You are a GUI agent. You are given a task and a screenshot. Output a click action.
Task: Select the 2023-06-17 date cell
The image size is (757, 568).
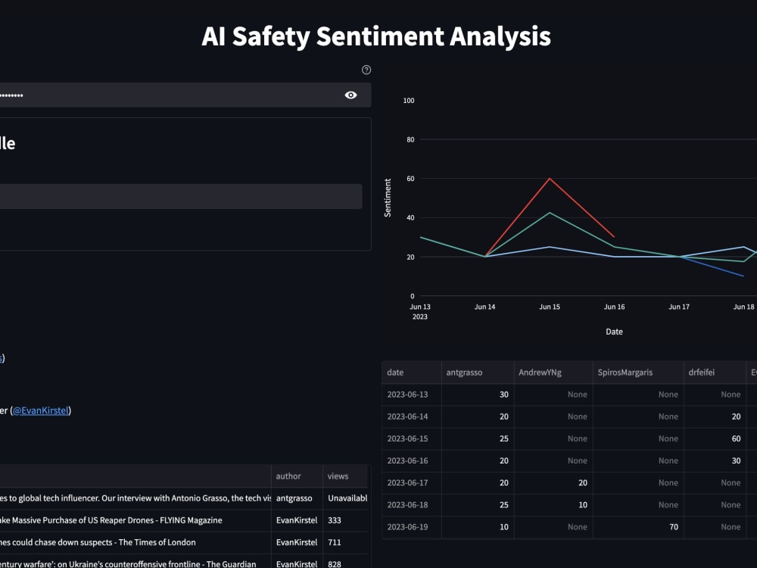411,483
